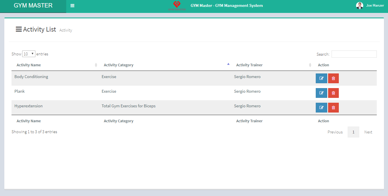
Task: Edit the Hyperextension activity
Action: [x=321, y=108]
